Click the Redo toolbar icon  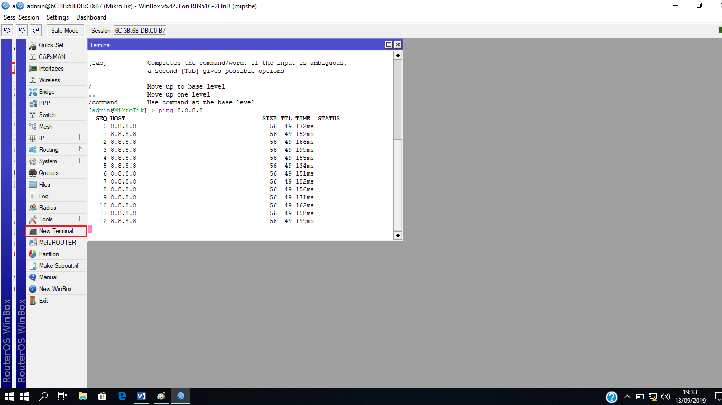pos(35,30)
